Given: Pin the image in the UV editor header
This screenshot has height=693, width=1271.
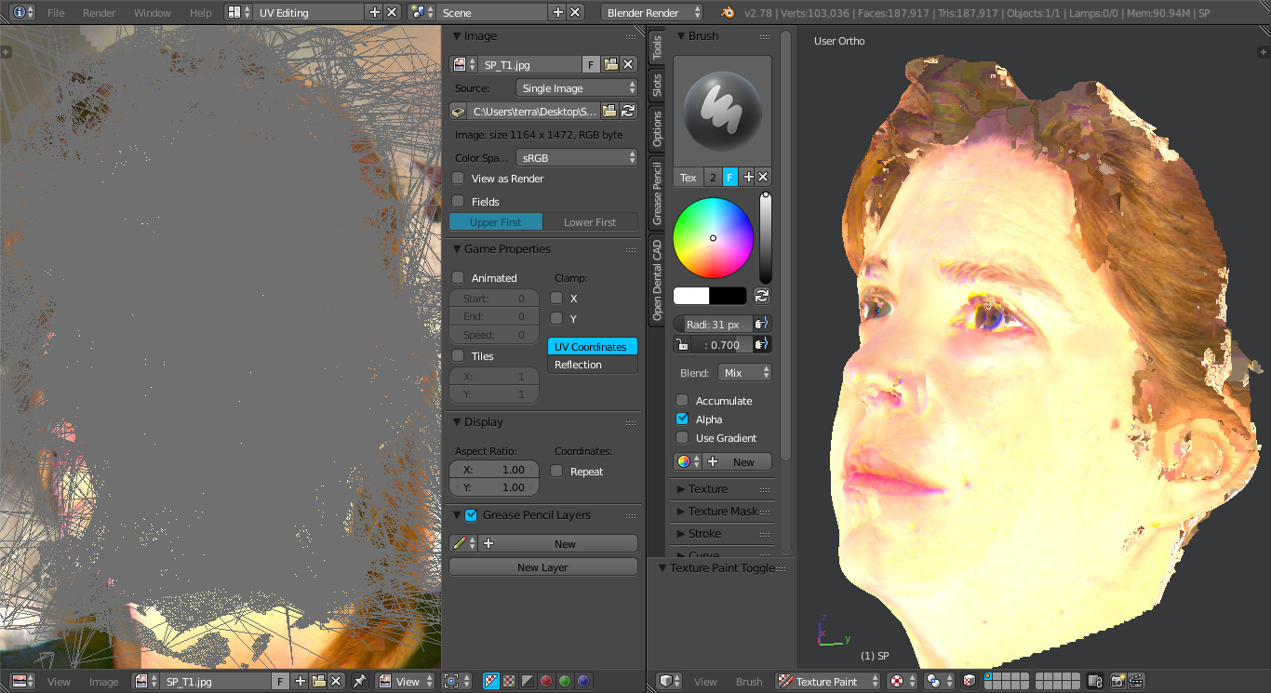Looking at the screenshot, I should [359, 682].
